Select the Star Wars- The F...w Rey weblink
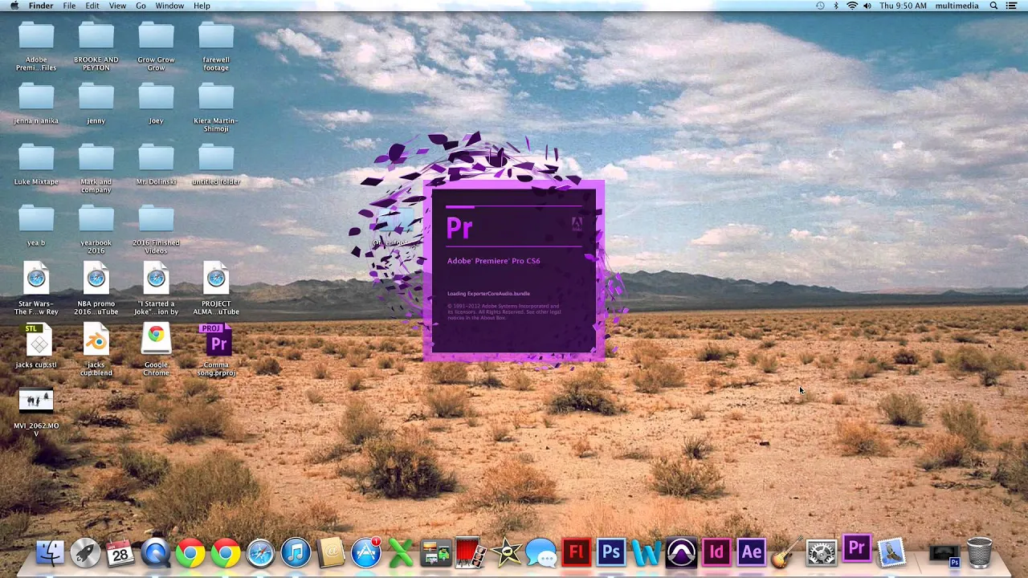 (x=36, y=289)
